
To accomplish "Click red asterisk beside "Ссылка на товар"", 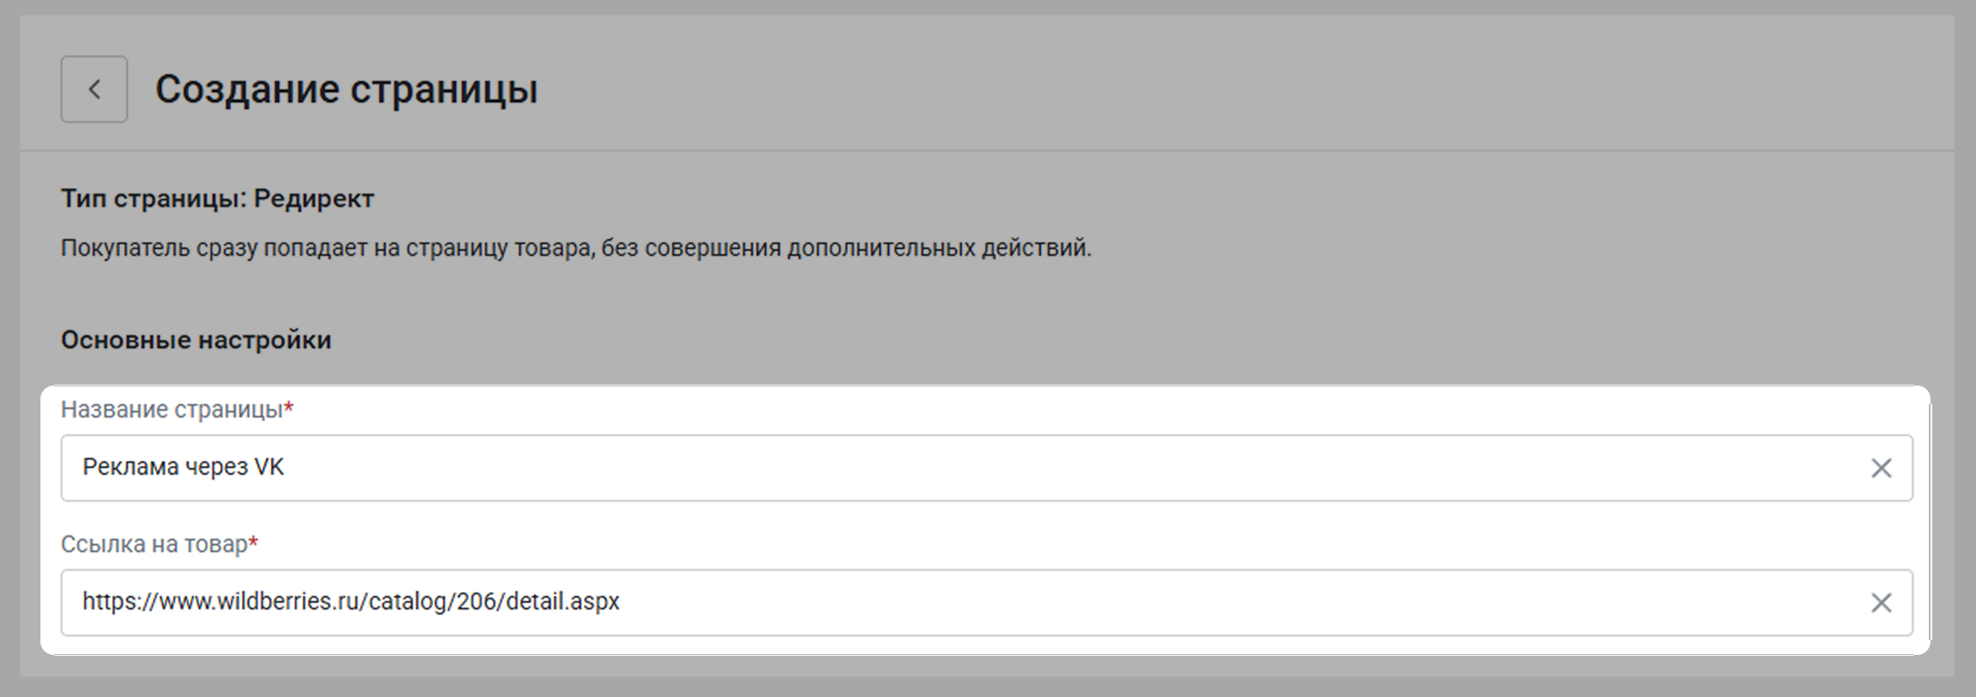I will 254,543.
